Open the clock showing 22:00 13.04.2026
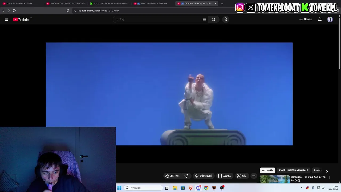The height and width of the screenshot is (192, 341). click(332, 188)
